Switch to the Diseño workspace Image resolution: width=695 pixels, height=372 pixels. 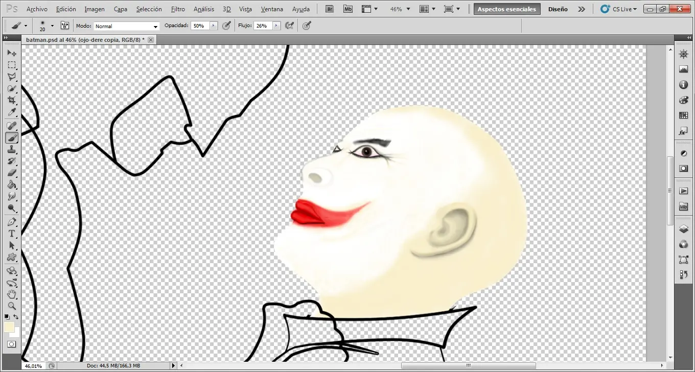(x=558, y=9)
